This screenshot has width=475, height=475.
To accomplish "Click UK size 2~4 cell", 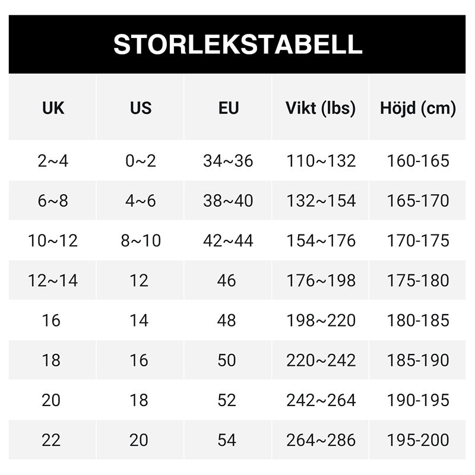I will (x=53, y=160).
